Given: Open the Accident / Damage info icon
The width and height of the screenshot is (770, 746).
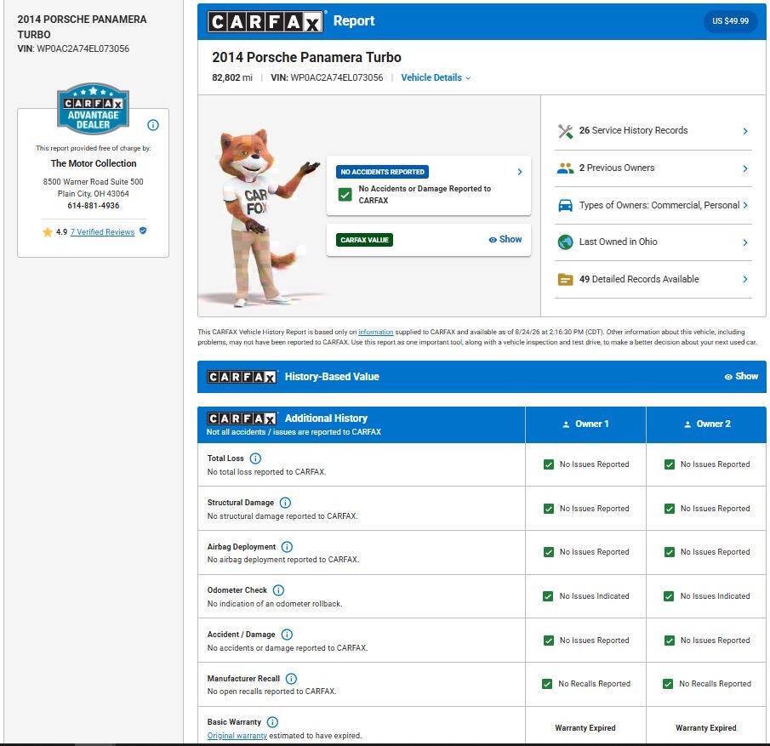Looking at the screenshot, I should coord(287,635).
